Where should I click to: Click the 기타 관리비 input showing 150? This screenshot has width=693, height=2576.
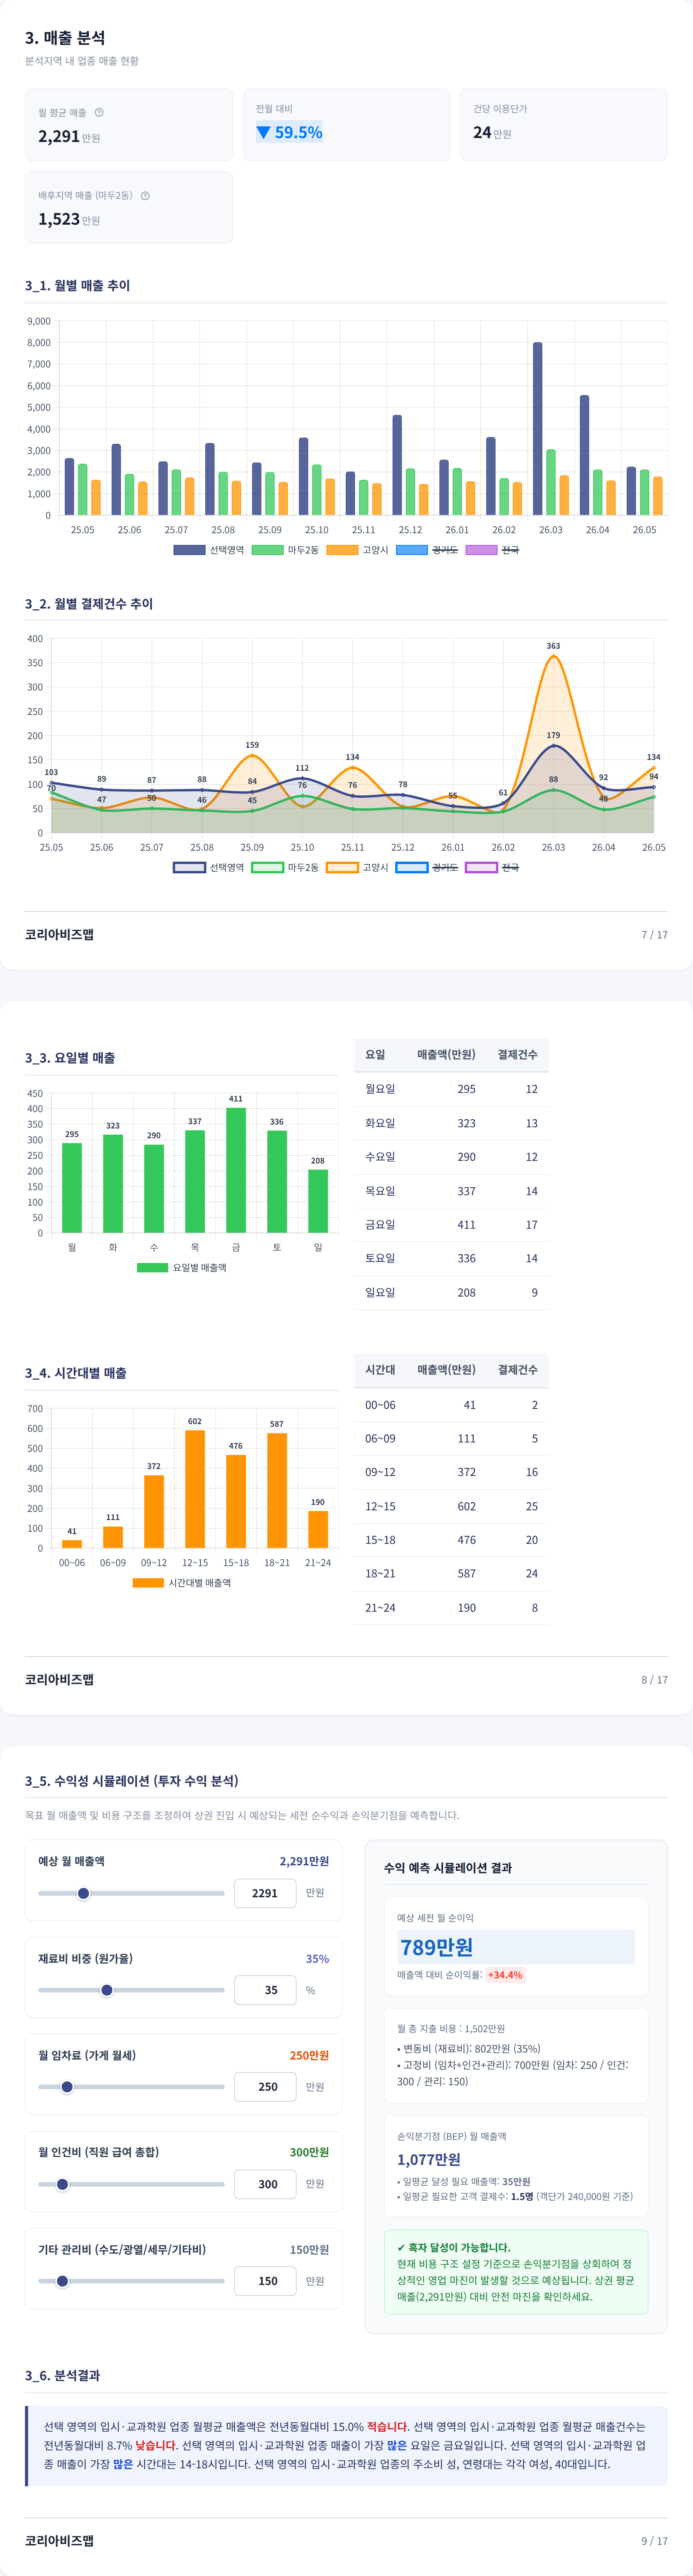click(265, 2281)
